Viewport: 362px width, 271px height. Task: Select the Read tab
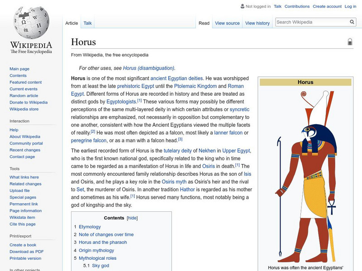[204, 23]
